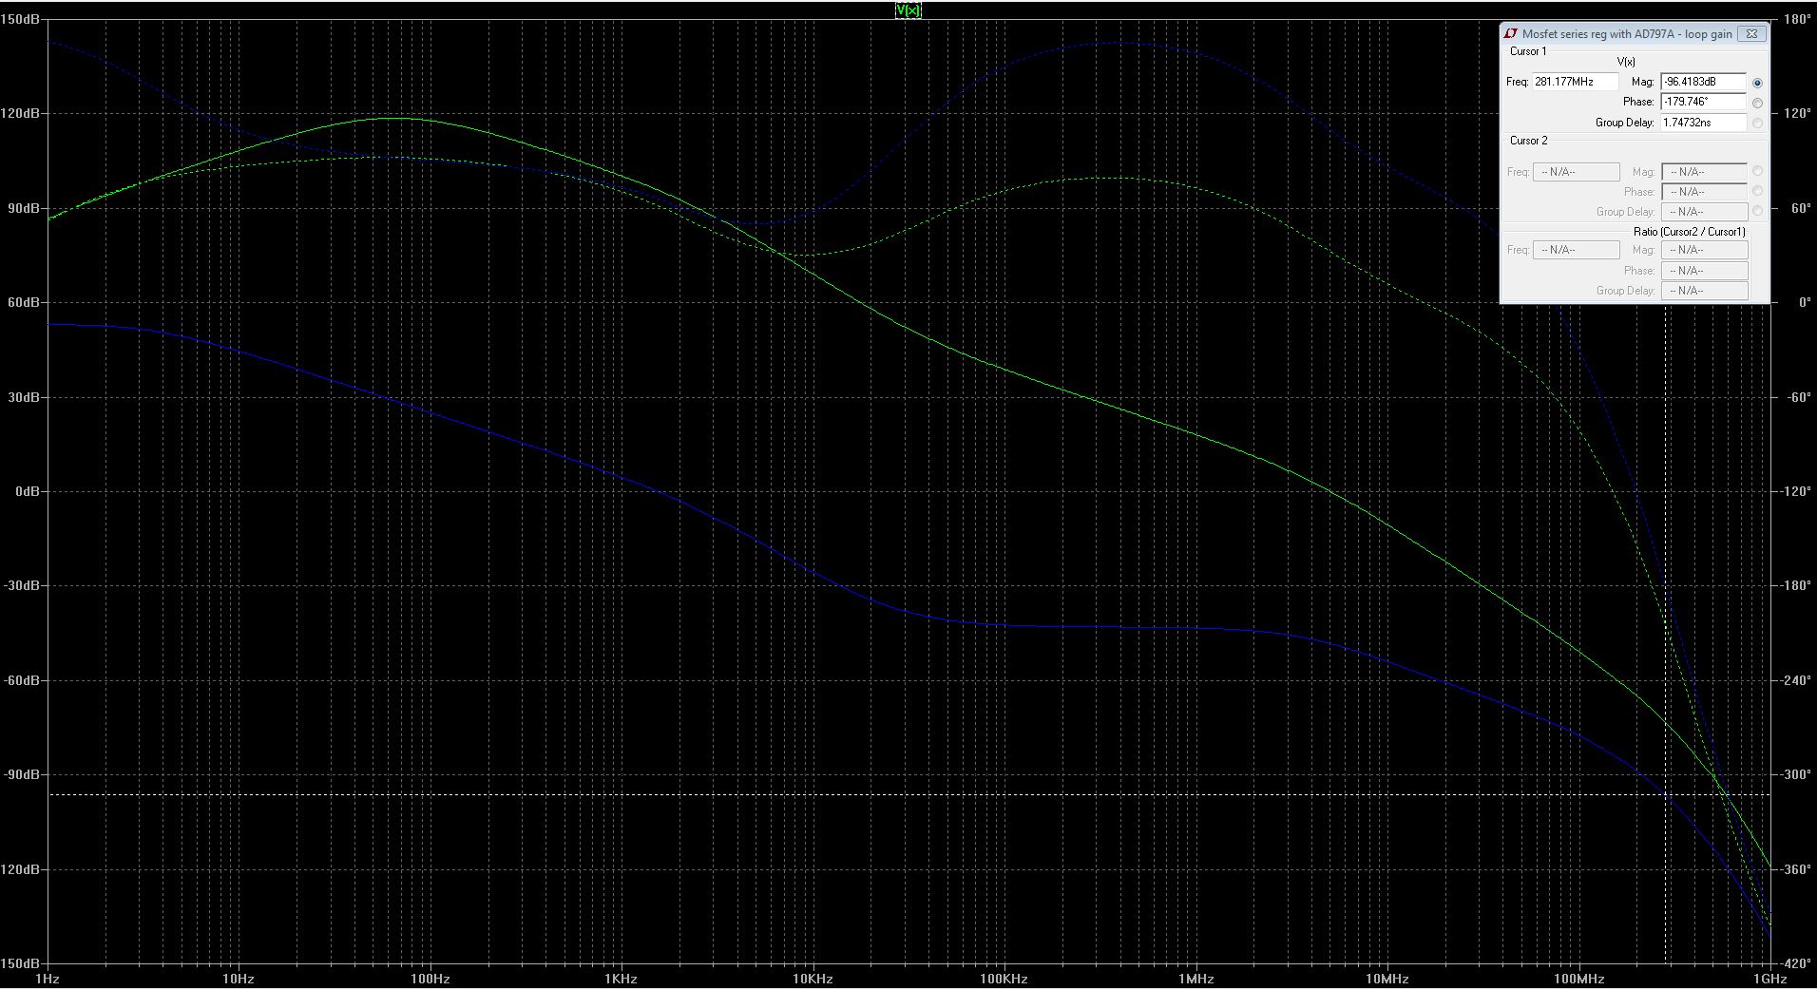Click the -300° right phase axis label

pos(1796,774)
